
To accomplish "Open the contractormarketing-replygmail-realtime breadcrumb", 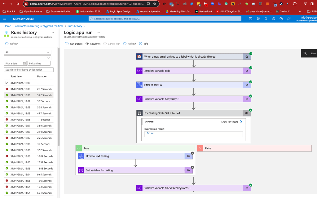I will pos(39,26).
